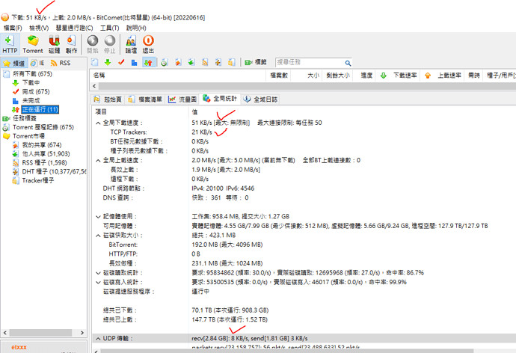Click the 論壇 forum toolbar icon
The width and height of the screenshot is (516, 353).
click(x=131, y=43)
